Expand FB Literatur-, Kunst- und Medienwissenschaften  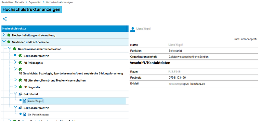pyautogui.click(x=15, y=80)
